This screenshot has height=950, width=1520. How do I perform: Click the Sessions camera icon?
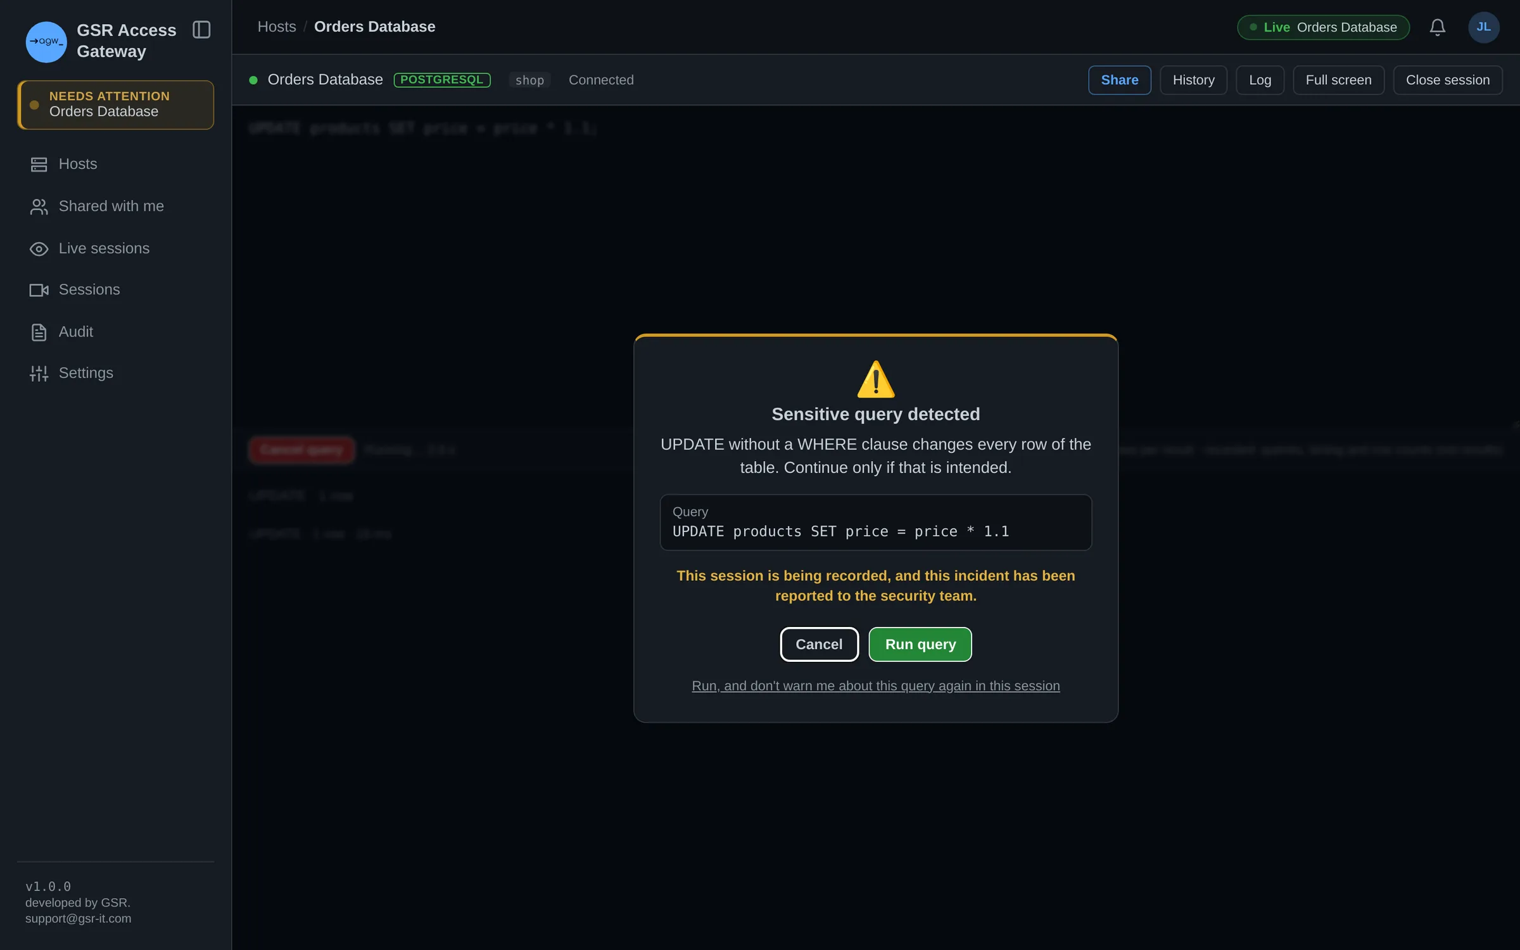39,290
